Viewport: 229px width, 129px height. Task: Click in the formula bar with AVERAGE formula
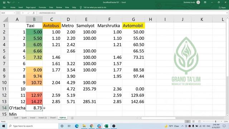(x=131, y=13)
